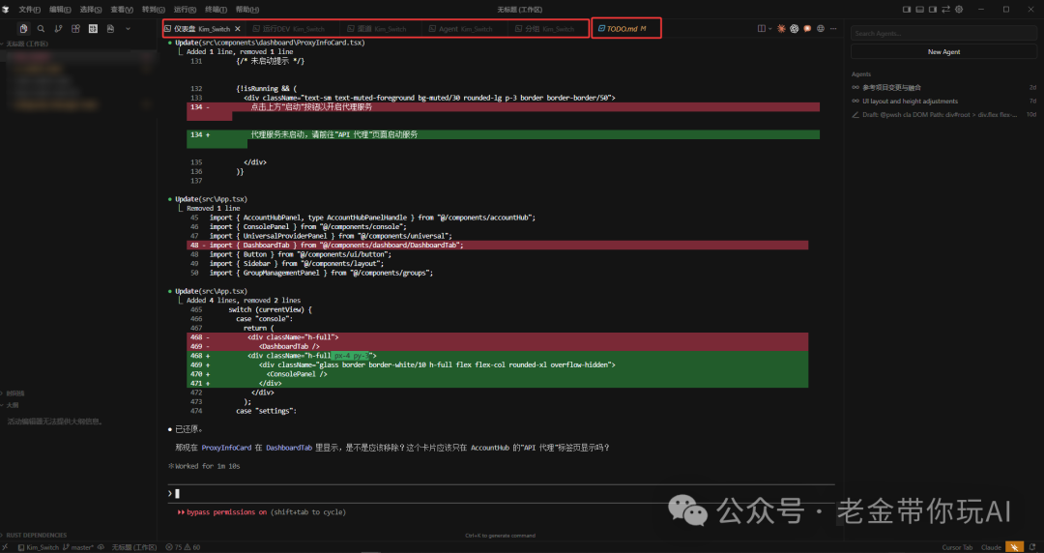This screenshot has height=553, width=1044.
Task: Click the eye icon in status bar
Action: (x=101, y=547)
